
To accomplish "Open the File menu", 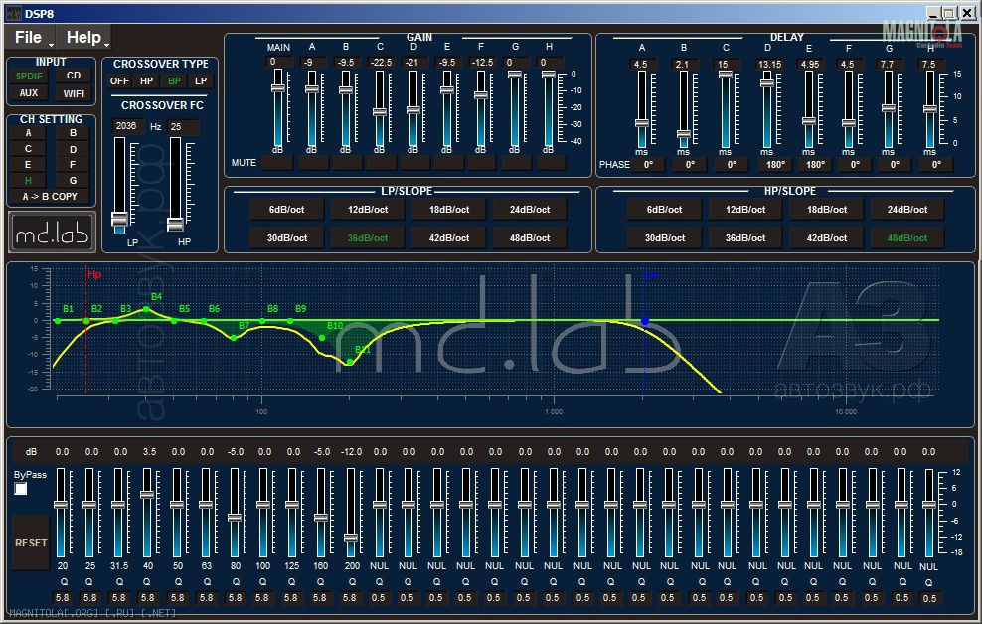I will click(30, 38).
